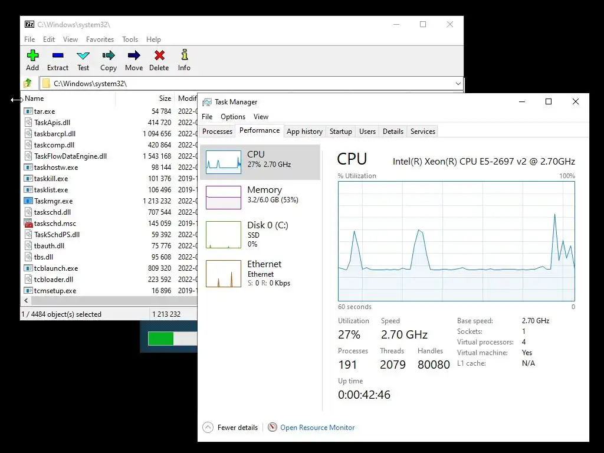Click the Copy toolbar icon in 7-Zip
Image resolution: width=604 pixels, height=453 pixels.
[109, 55]
